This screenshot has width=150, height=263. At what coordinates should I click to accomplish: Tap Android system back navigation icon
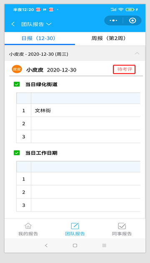46,245
